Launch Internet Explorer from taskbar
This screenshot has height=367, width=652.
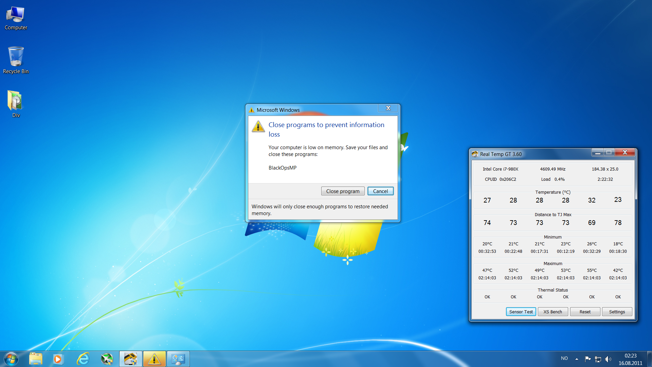click(x=83, y=359)
